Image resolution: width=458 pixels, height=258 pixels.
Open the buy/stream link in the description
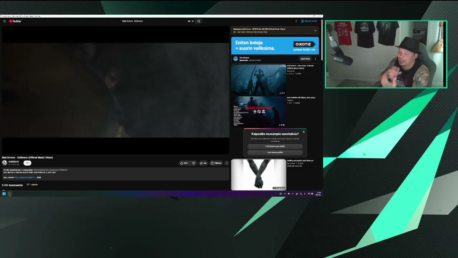24,177
